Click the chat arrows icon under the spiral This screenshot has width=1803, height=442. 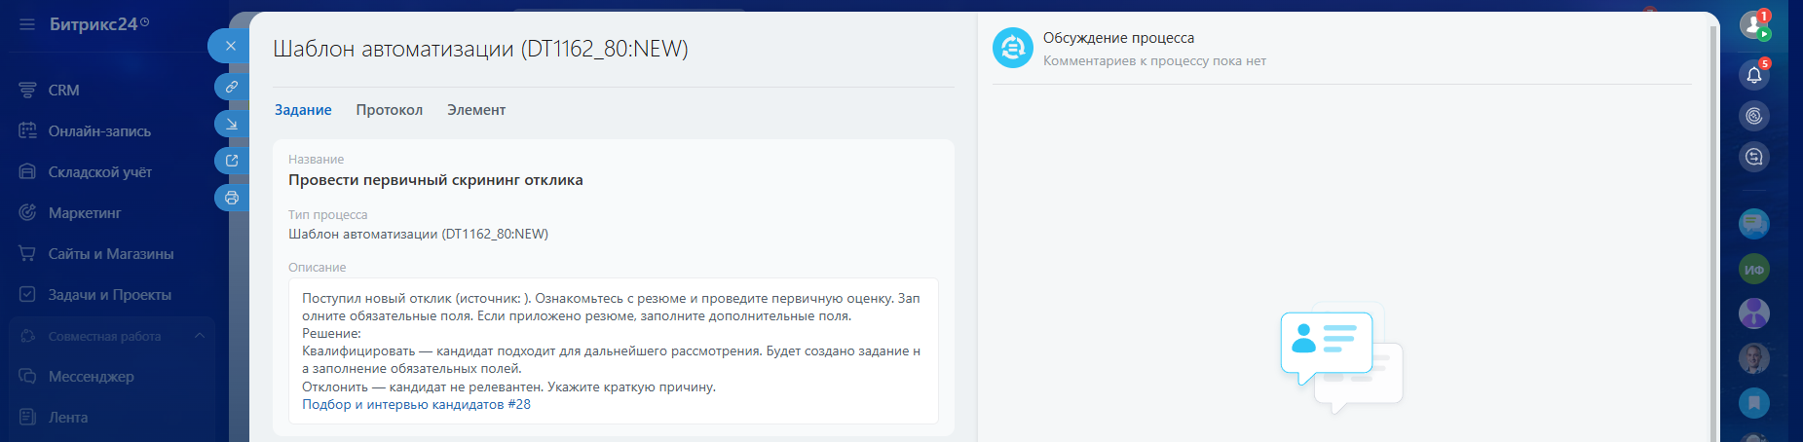click(1754, 157)
